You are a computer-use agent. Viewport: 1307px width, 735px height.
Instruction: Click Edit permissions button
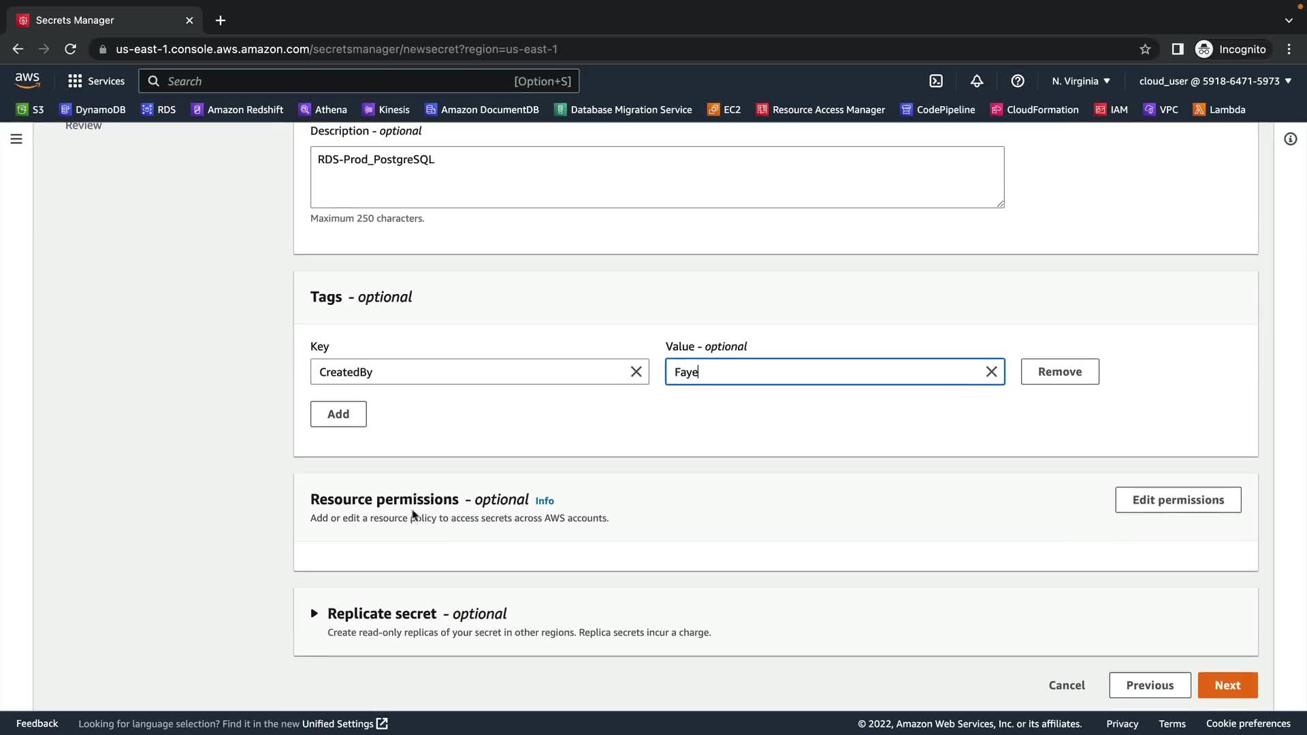(x=1178, y=500)
